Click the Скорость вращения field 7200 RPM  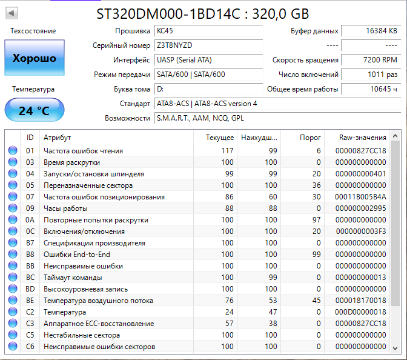(371, 60)
